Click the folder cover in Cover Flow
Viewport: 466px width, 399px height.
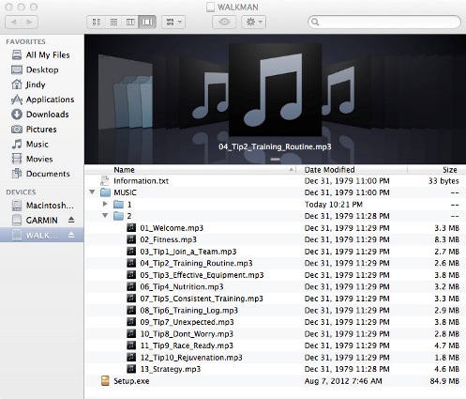click(x=126, y=91)
